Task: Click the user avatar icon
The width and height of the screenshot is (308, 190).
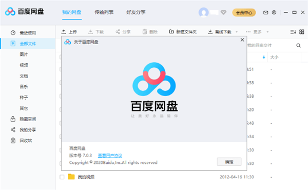Action: (203, 12)
